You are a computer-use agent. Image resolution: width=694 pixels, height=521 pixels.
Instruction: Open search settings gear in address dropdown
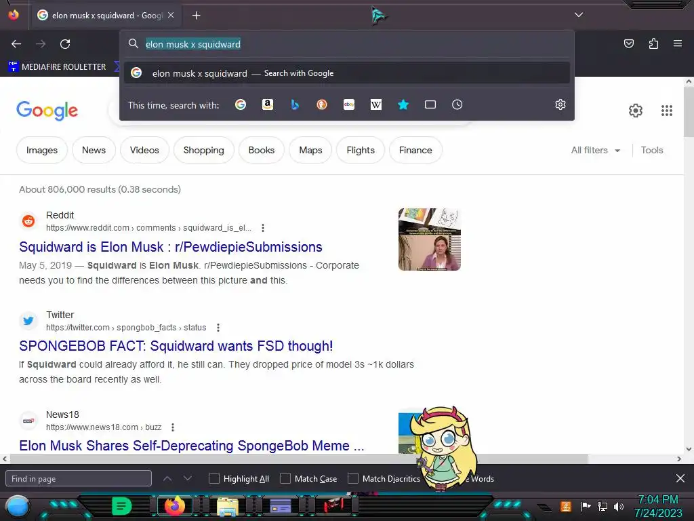pos(560,104)
